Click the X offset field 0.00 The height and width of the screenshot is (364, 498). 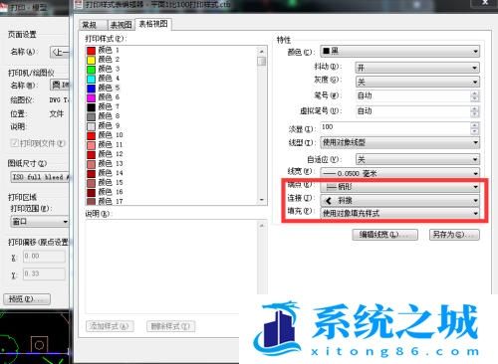(x=44, y=257)
